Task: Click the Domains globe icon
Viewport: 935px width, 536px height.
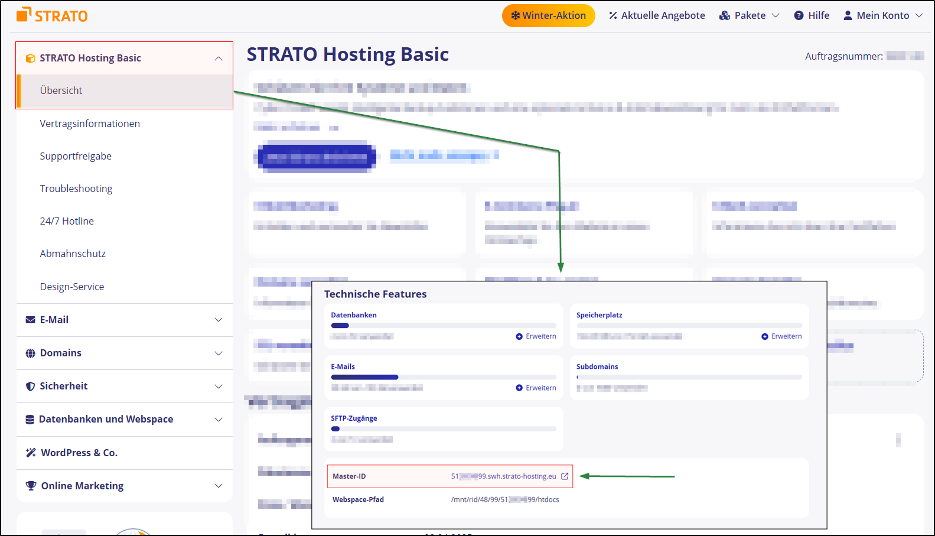Action: tap(30, 353)
